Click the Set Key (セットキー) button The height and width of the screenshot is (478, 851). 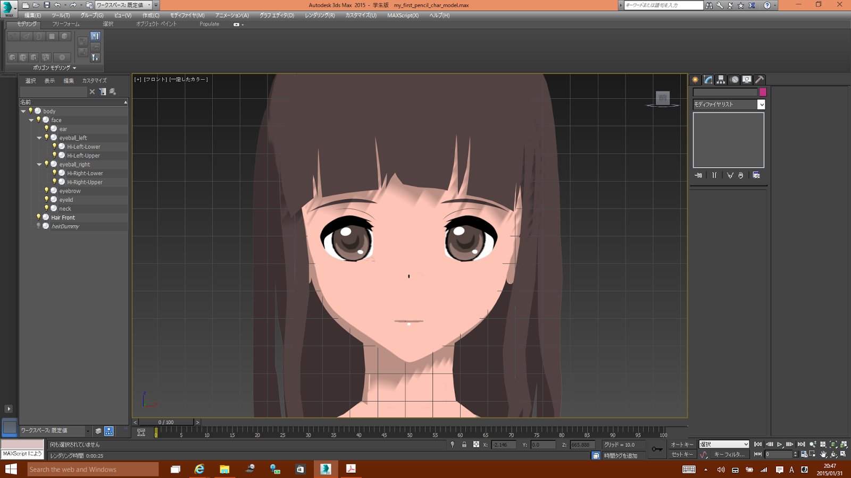pyautogui.click(x=682, y=455)
